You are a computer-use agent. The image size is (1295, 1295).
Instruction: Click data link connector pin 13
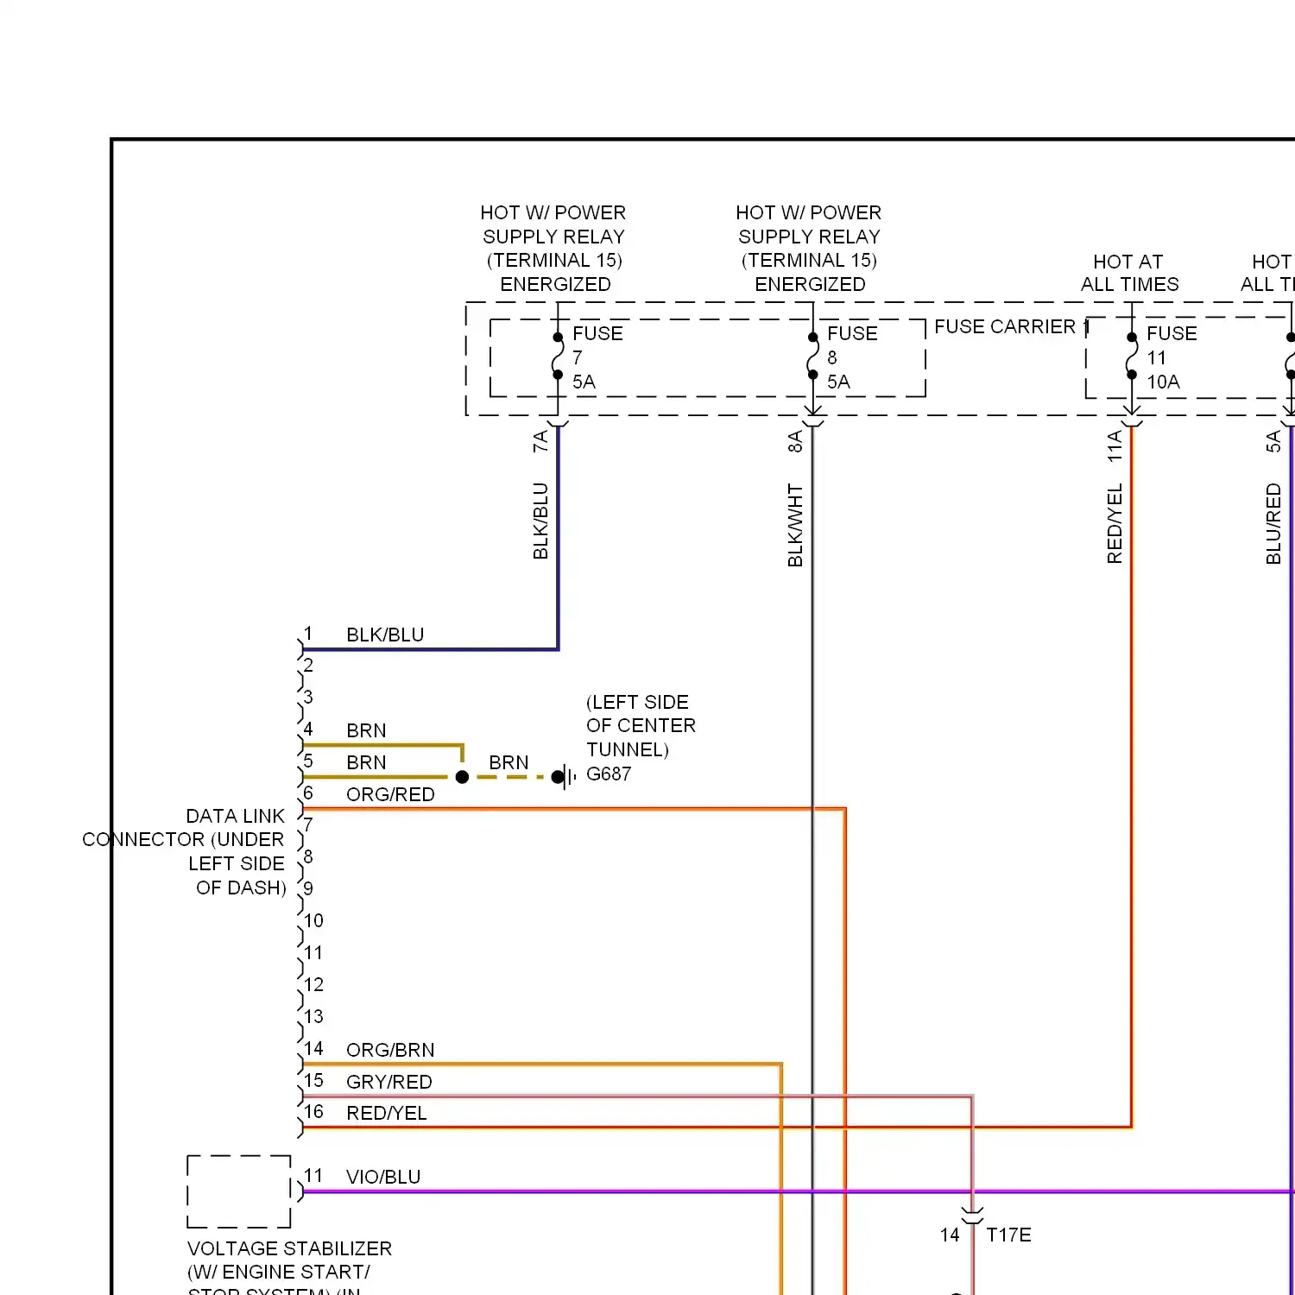(313, 1016)
